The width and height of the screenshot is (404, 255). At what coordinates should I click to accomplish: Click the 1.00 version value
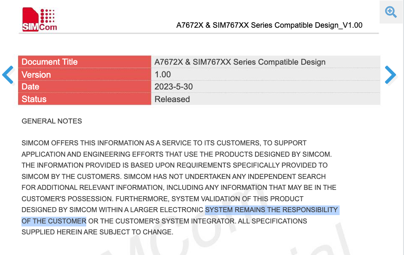tap(162, 75)
